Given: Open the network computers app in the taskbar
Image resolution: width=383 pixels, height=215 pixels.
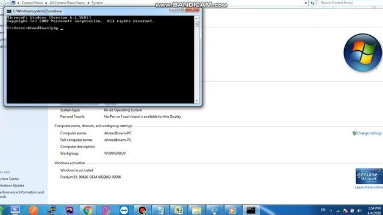Looking at the screenshot, I should point(51,210).
